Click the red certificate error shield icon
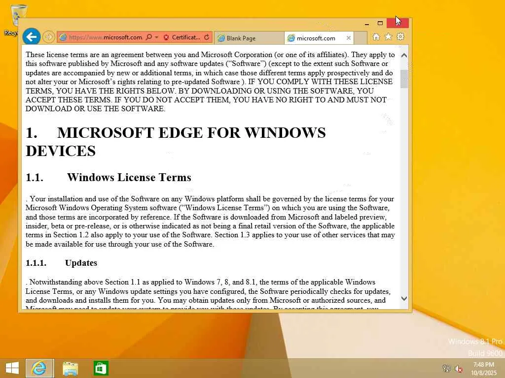The width and height of the screenshot is (505, 378). pos(166,37)
